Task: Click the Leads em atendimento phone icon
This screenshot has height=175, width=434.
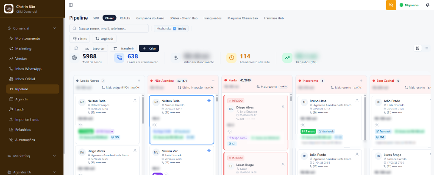Action: click(119, 58)
